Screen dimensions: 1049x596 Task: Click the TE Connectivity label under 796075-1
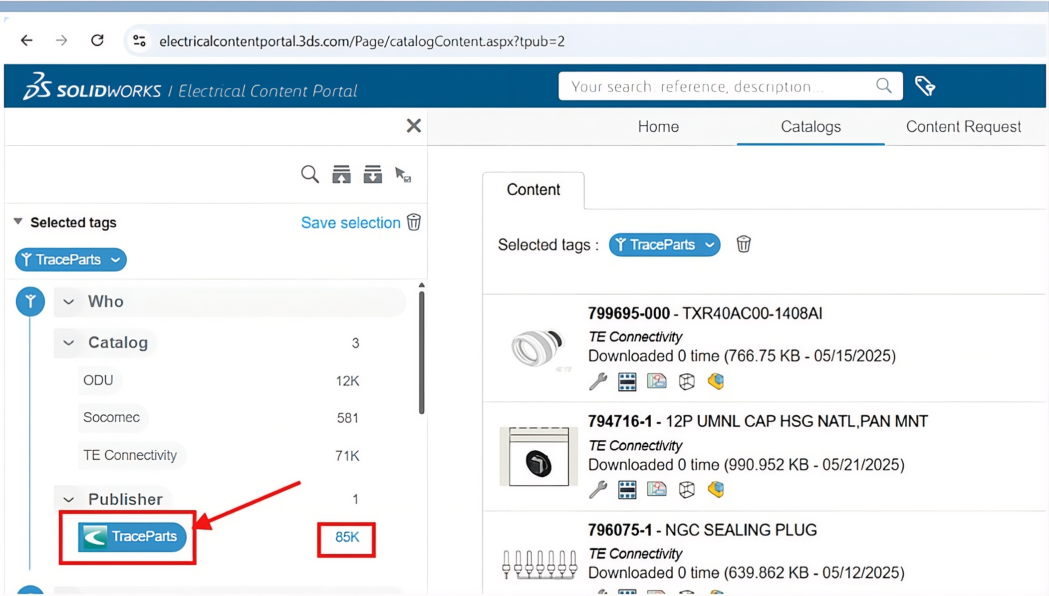coord(635,554)
